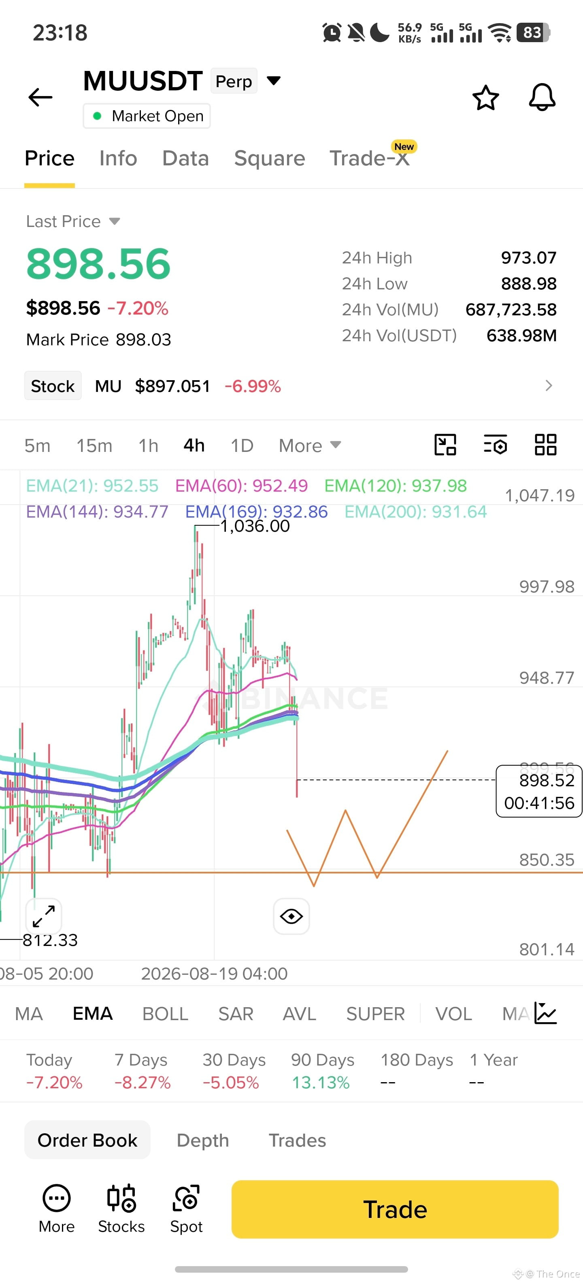Image resolution: width=583 pixels, height=1284 pixels.
Task: Tap EMA(144) legend value
Action: tap(97, 511)
